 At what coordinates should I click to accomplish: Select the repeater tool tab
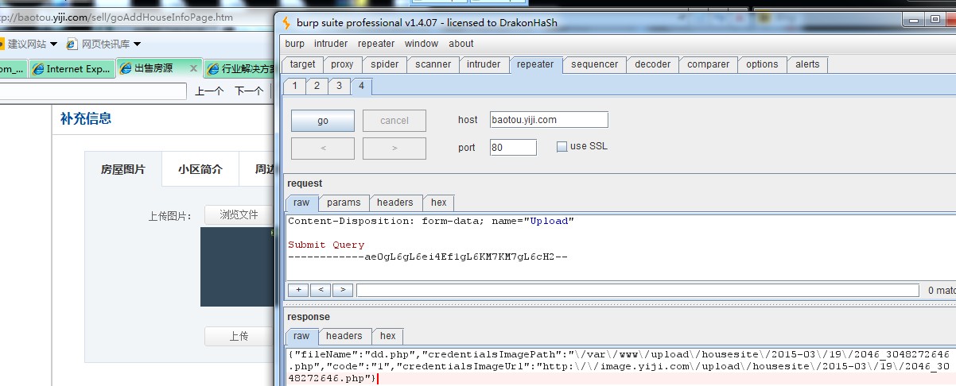tap(535, 64)
